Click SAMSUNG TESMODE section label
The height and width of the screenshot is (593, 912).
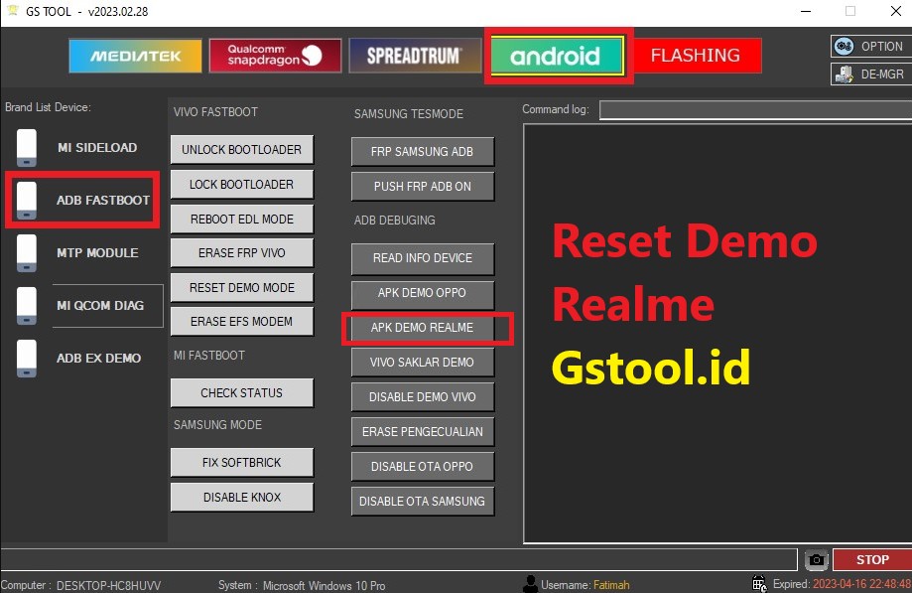tap(409, 114)
